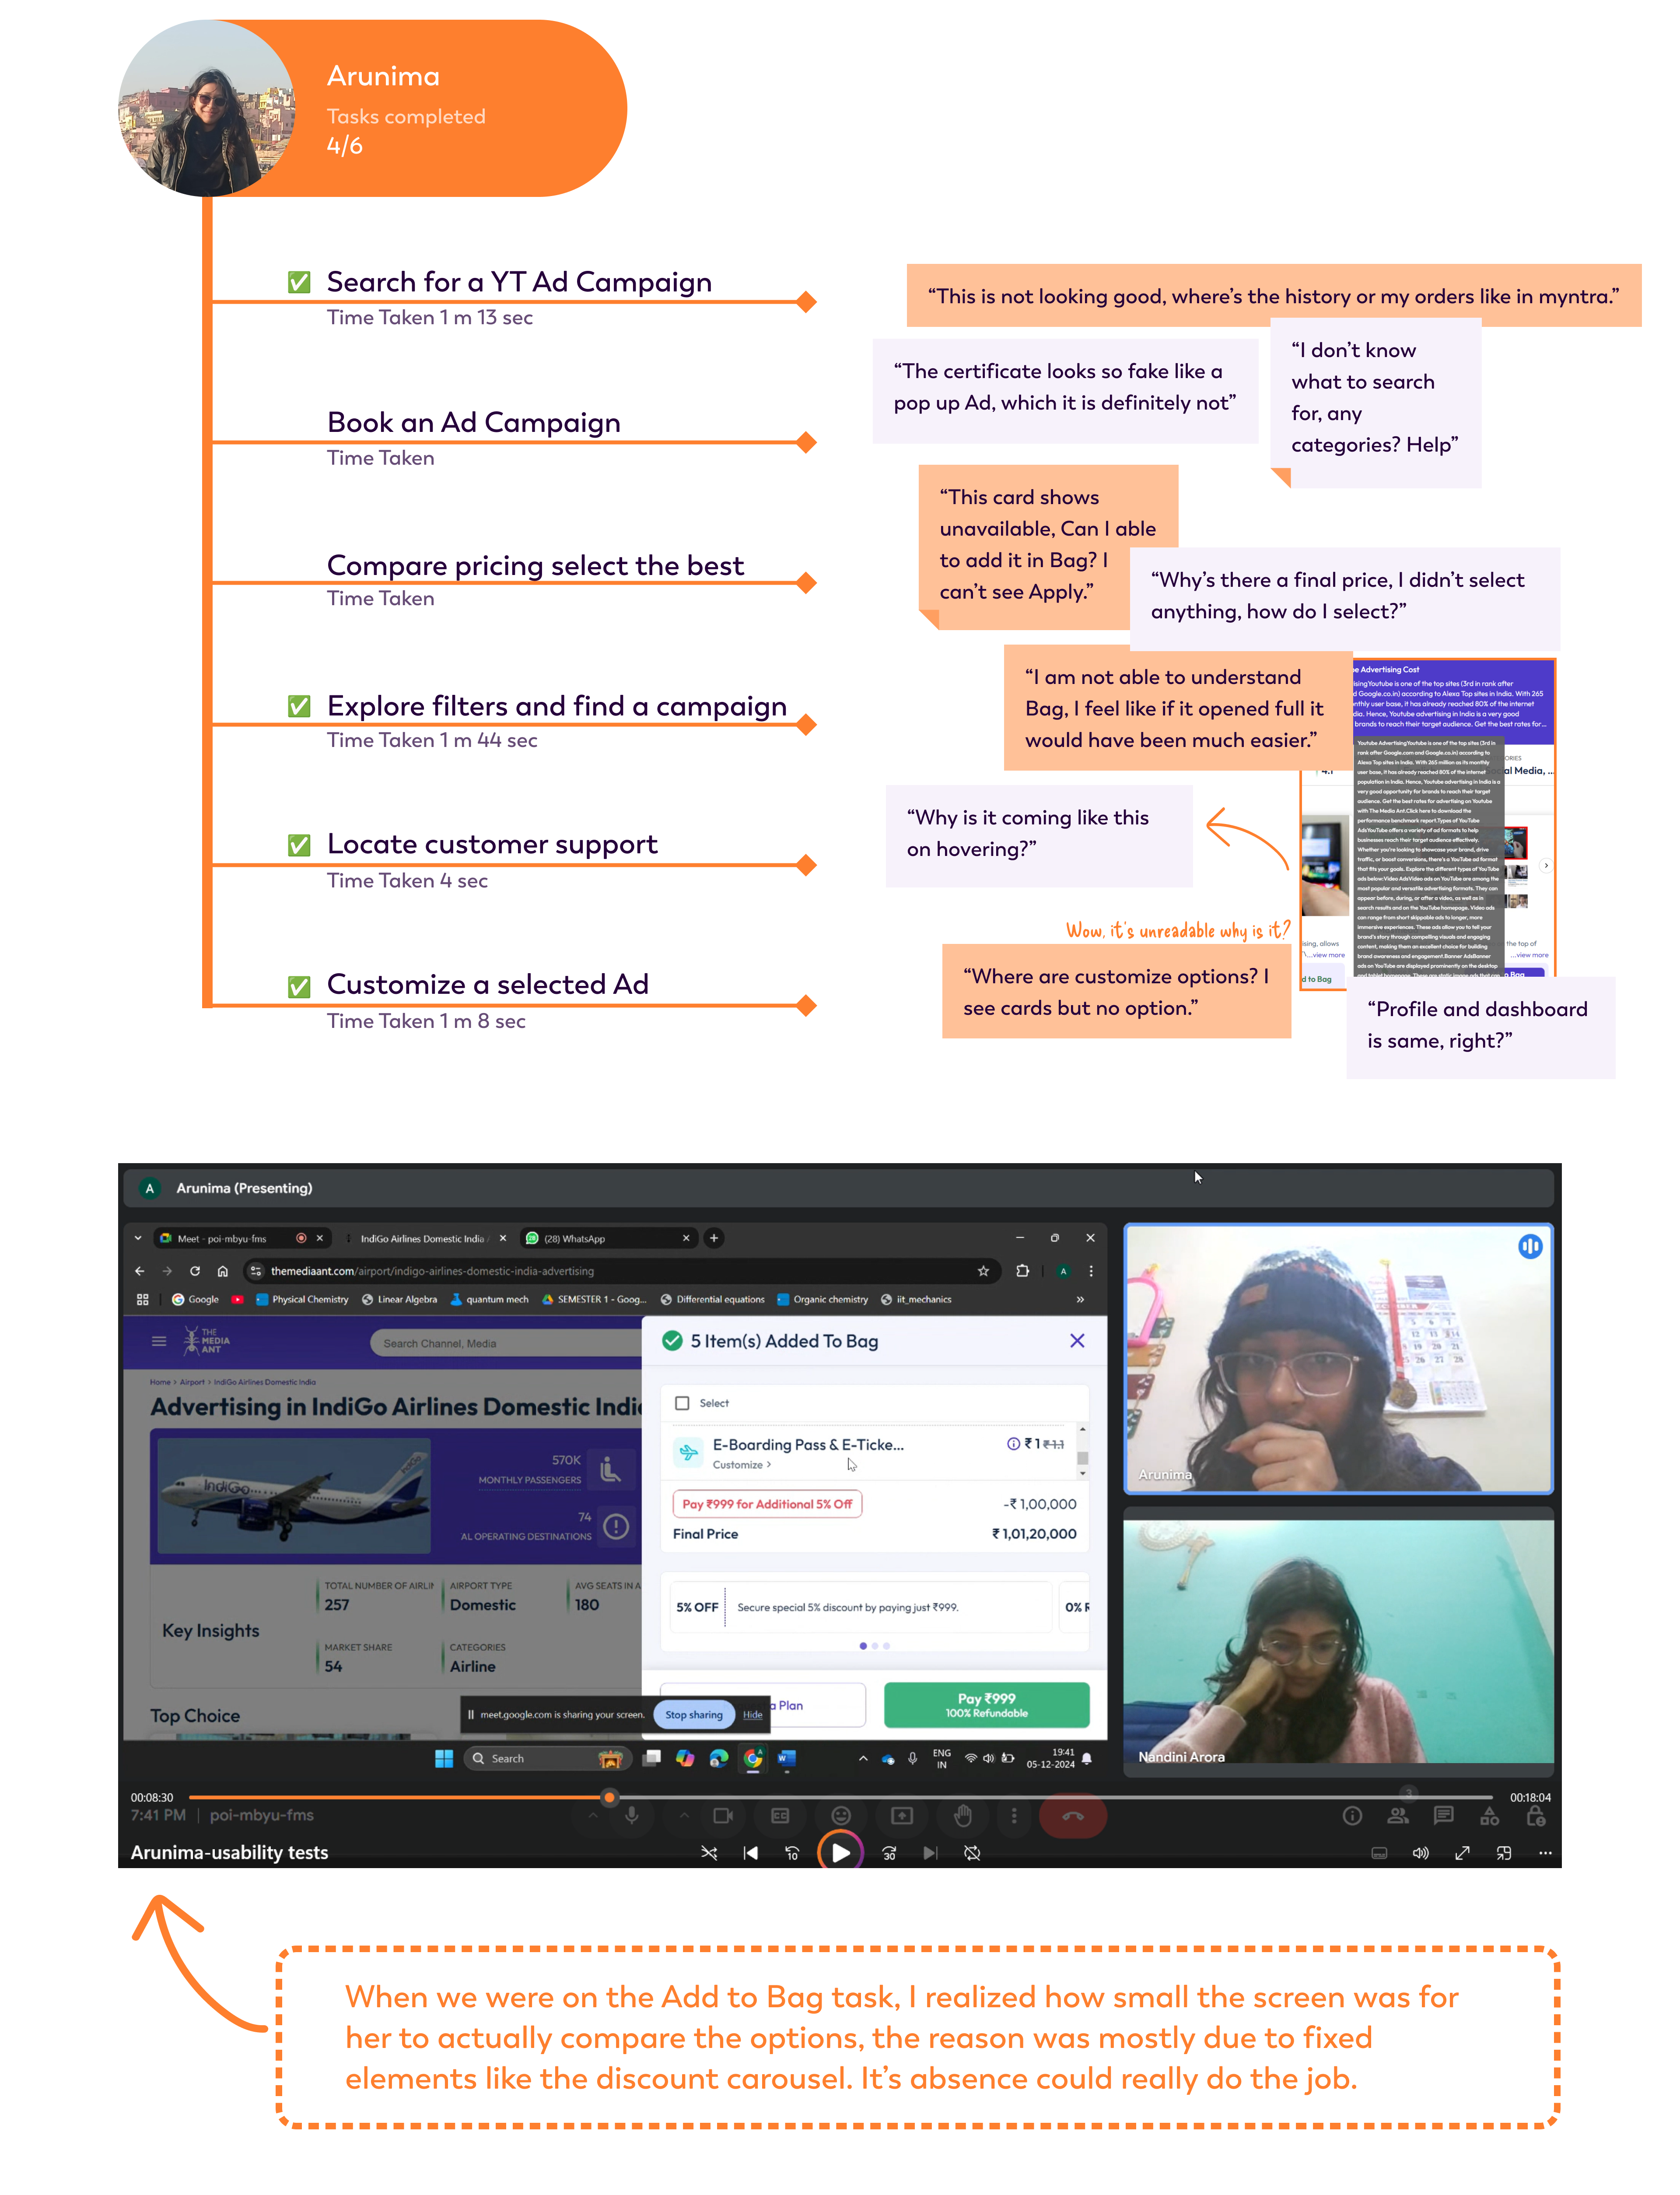1680x2195 pixels.
Task: Open the Windows Start menu
Action: [x=444, y=1759]
